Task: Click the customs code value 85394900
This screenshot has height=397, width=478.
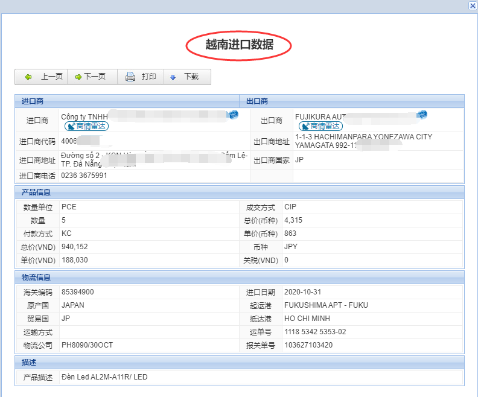Action: click(77, 292)
